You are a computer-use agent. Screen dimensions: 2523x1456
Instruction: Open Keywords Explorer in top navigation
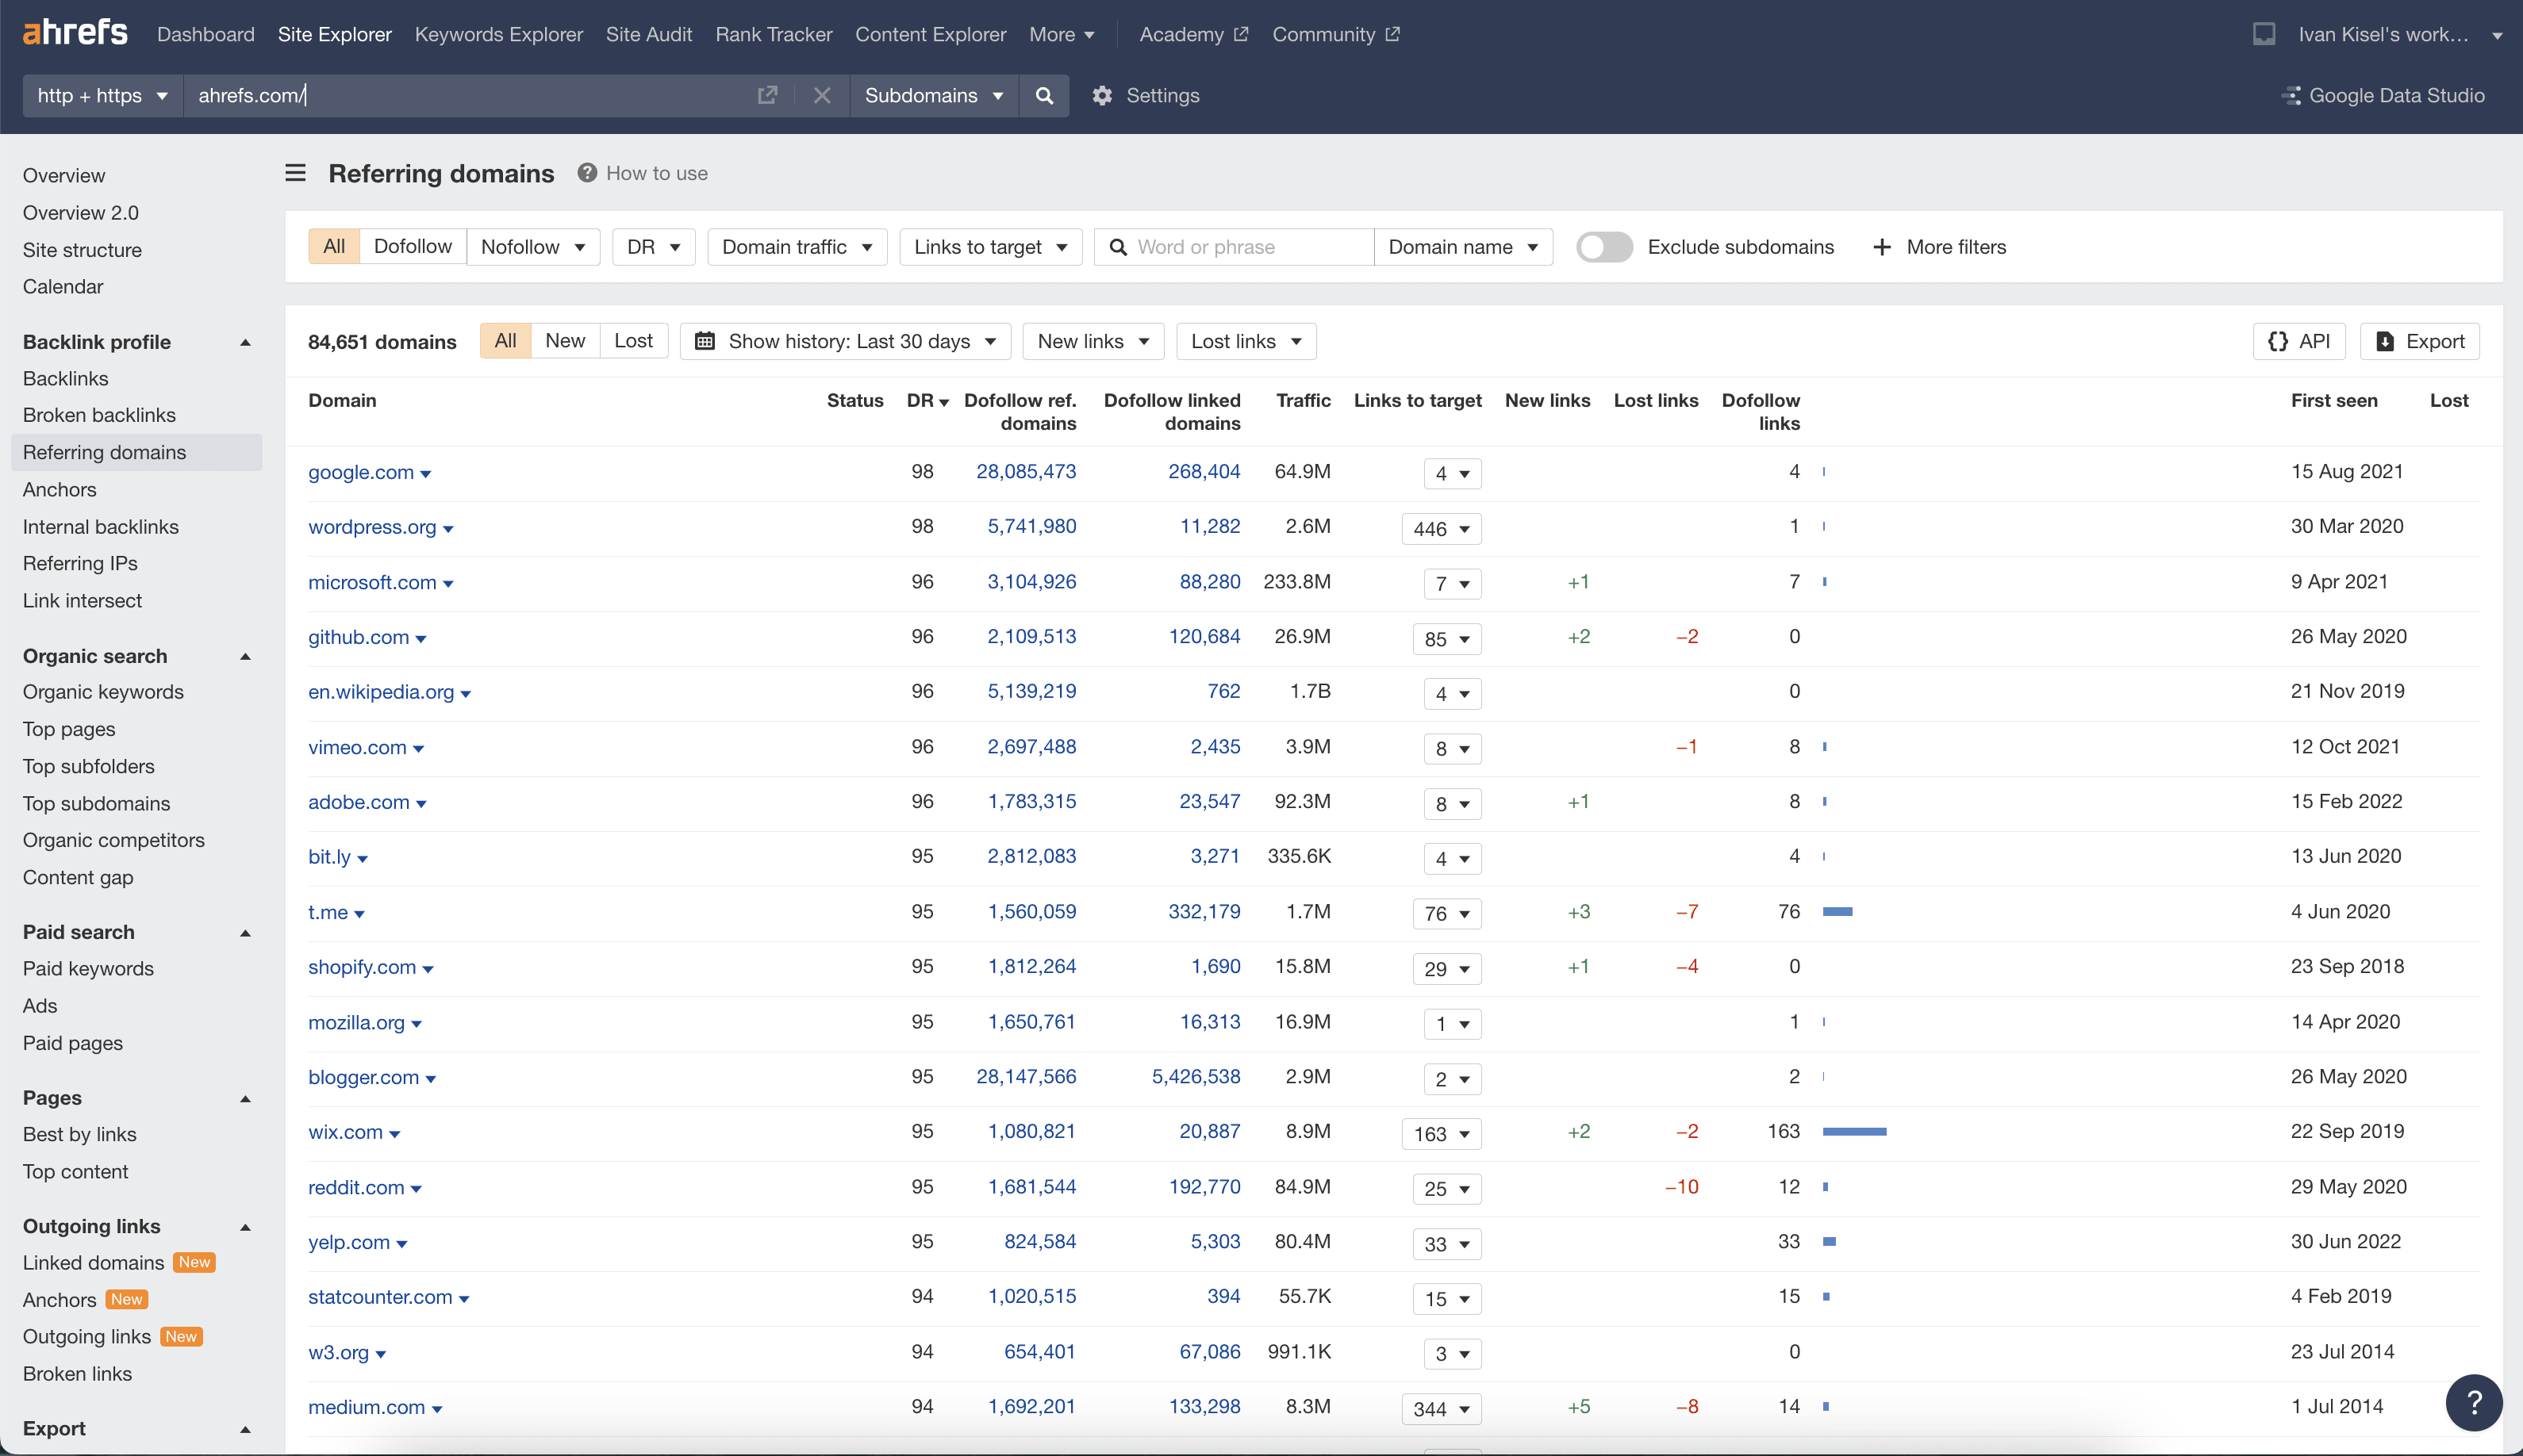tap(498, 34)
